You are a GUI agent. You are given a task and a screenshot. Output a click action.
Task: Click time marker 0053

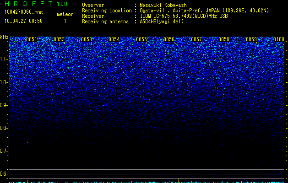(87, 39)
